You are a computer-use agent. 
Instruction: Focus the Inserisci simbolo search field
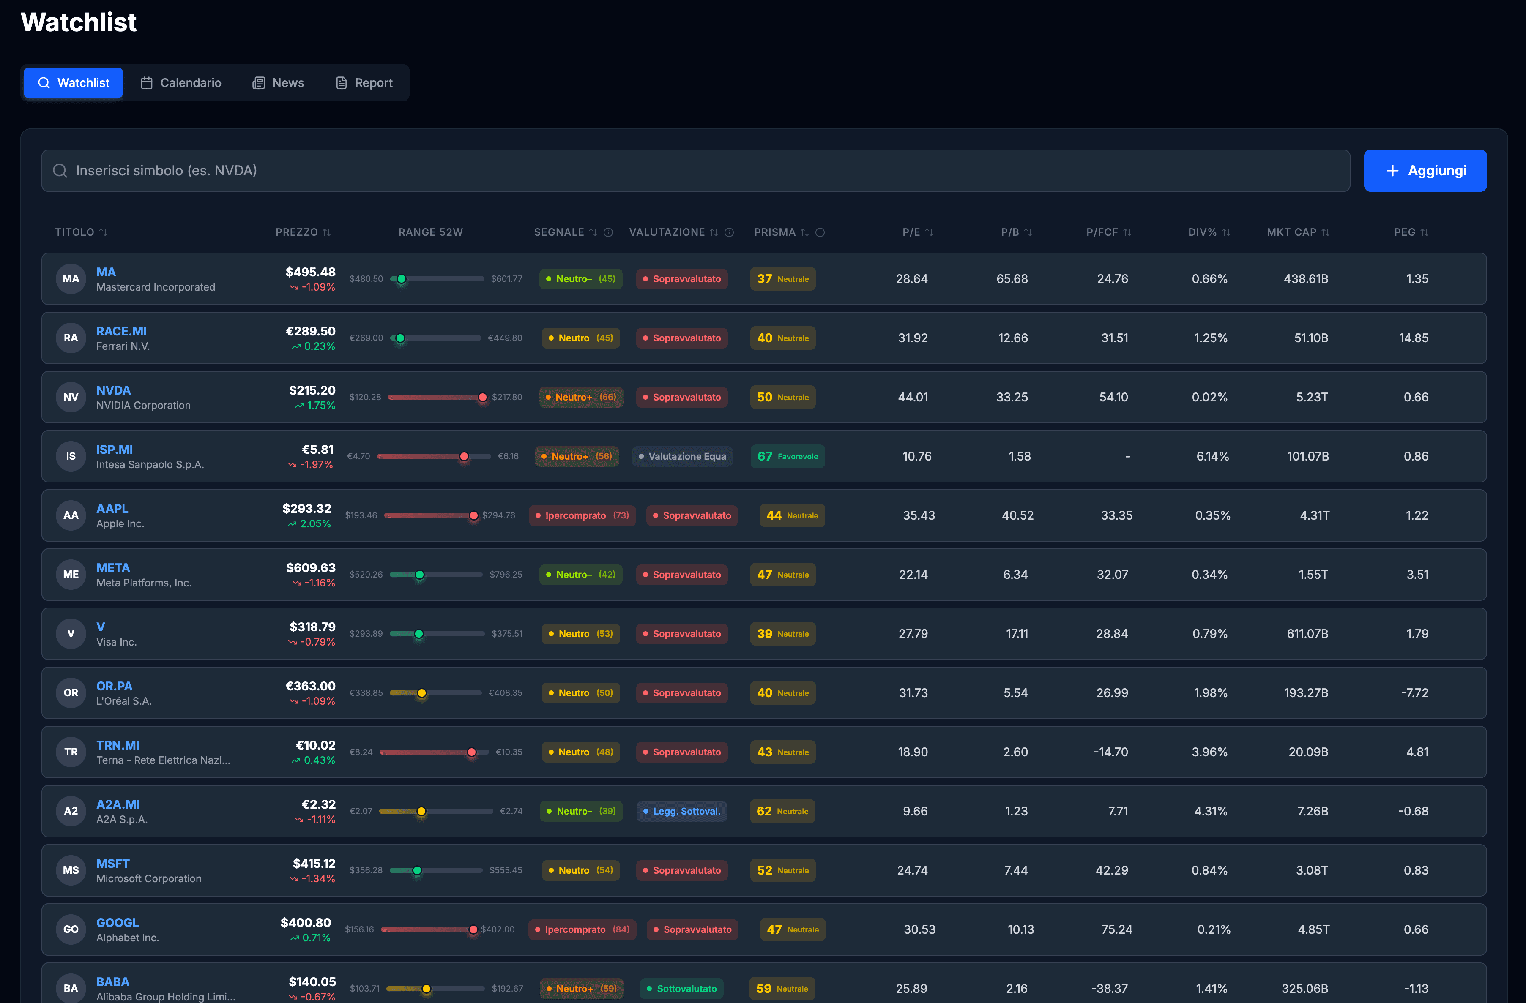696,171
